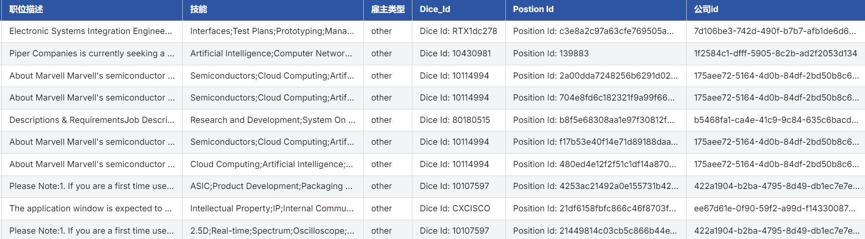
Task: Click the 2.5D;Real-time;Spectrum skills cell
Action: click(272, 231)
